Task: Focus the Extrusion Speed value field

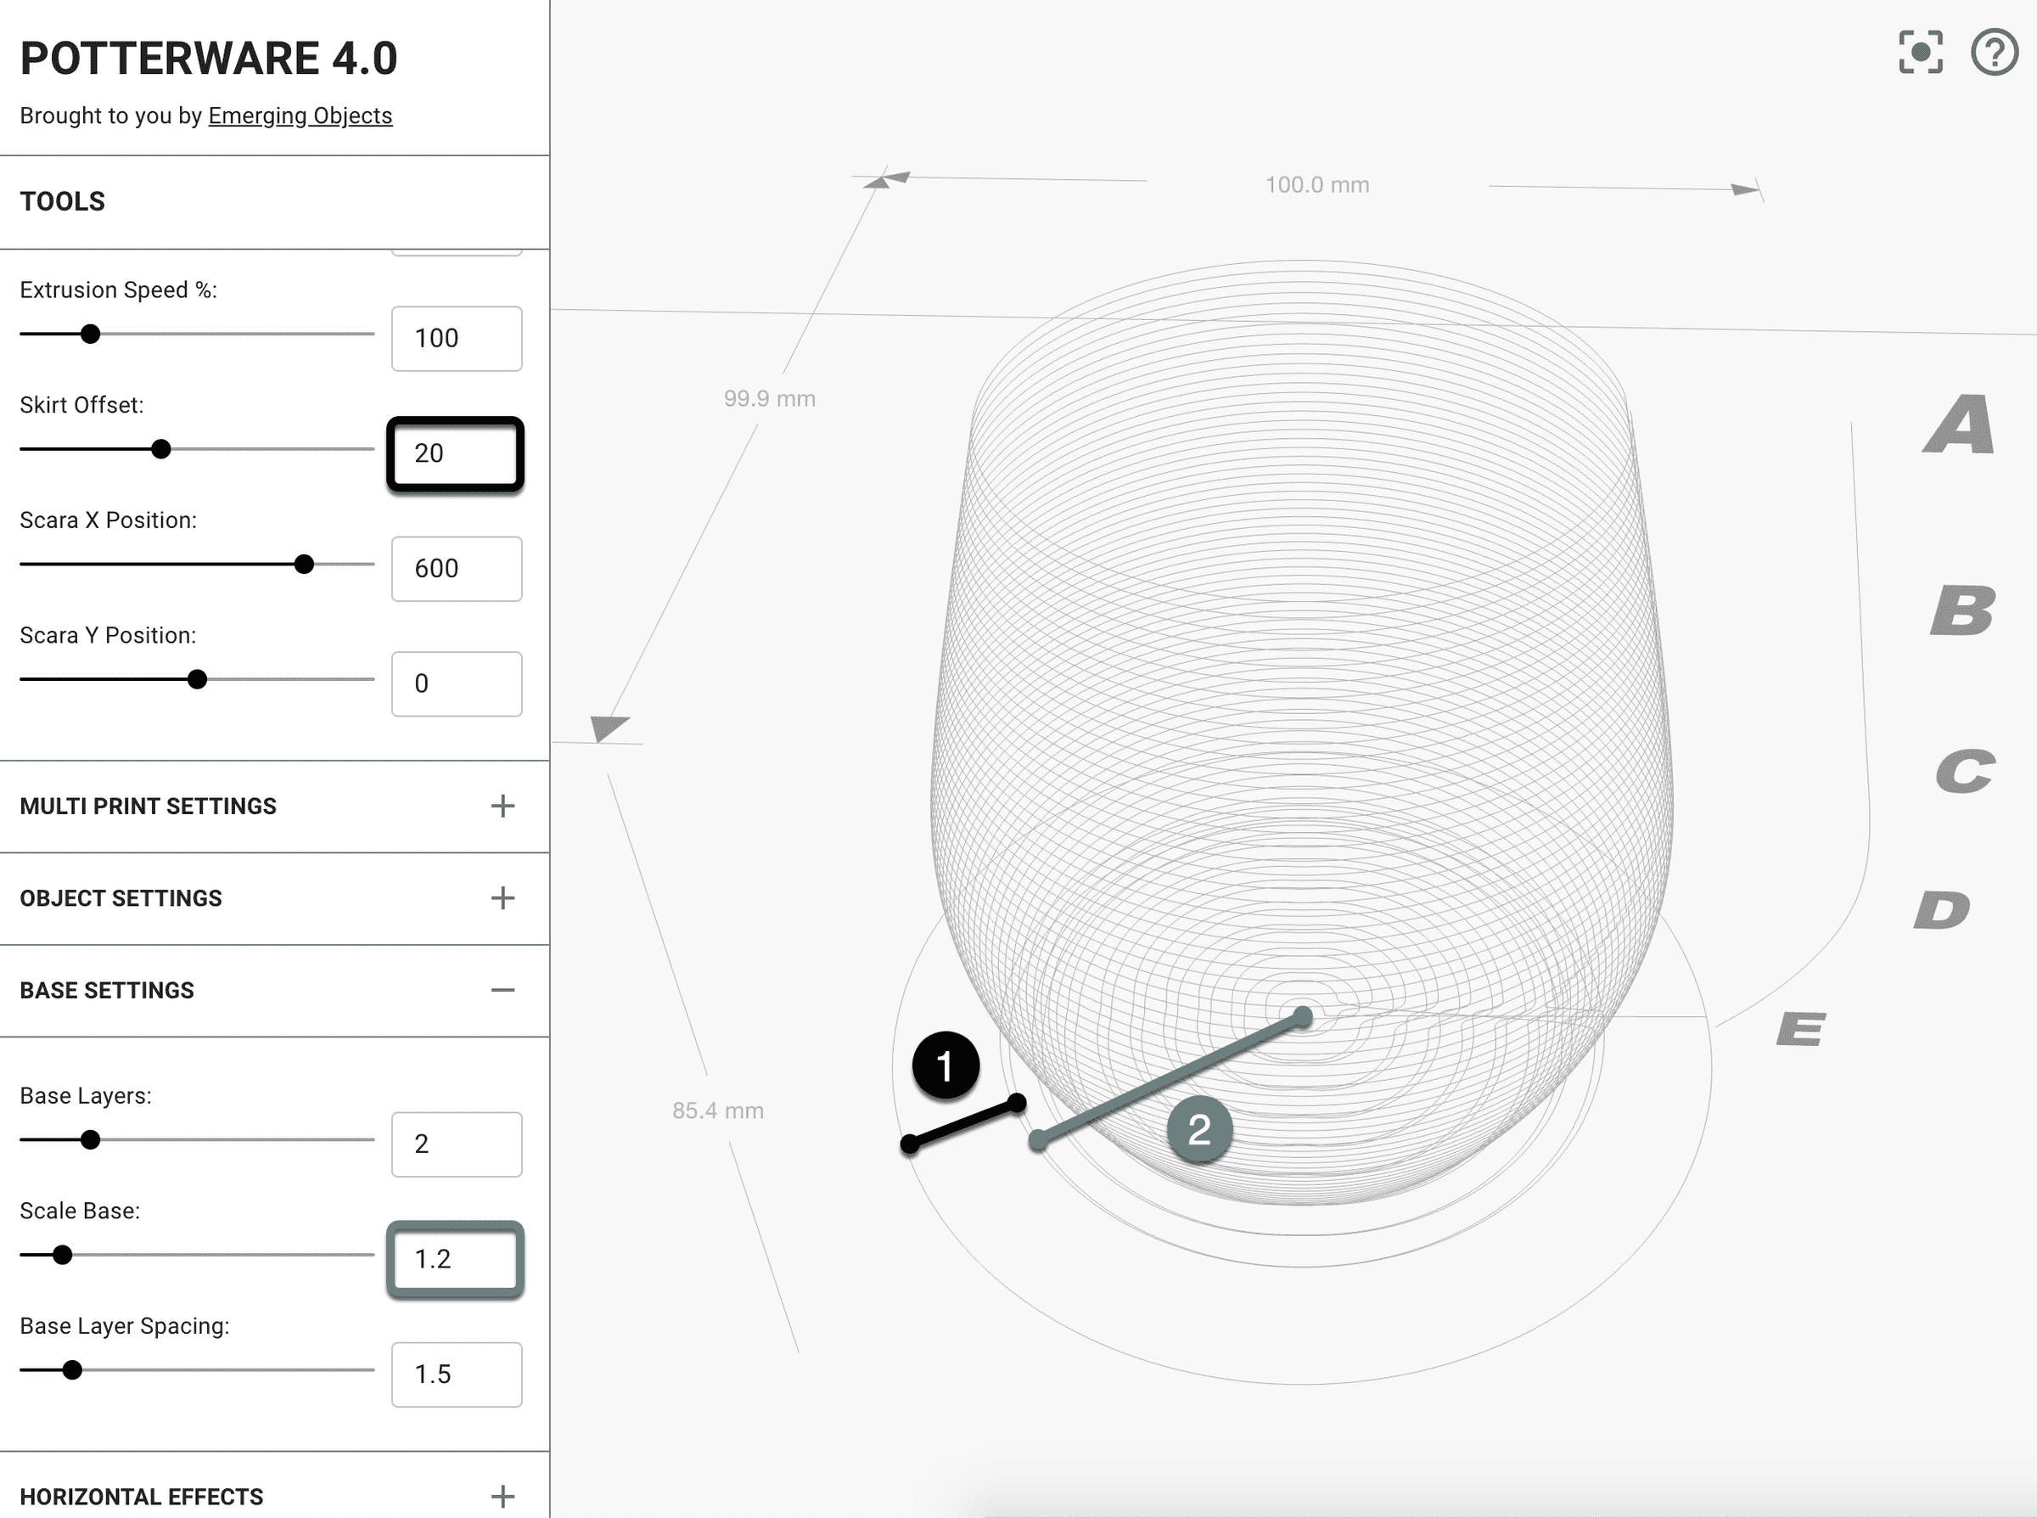Action: [x=457, y=338]
